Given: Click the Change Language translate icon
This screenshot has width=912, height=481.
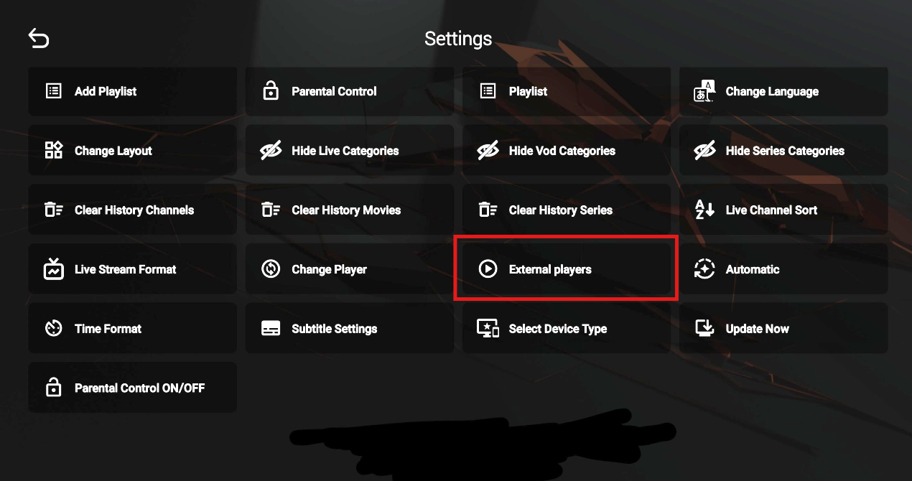Looking at the screenshot, I should (704, 91).
